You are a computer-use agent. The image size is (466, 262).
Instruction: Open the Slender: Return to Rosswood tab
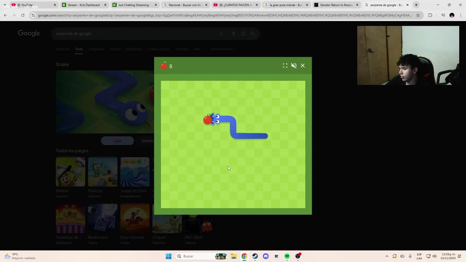click(336, 5)
